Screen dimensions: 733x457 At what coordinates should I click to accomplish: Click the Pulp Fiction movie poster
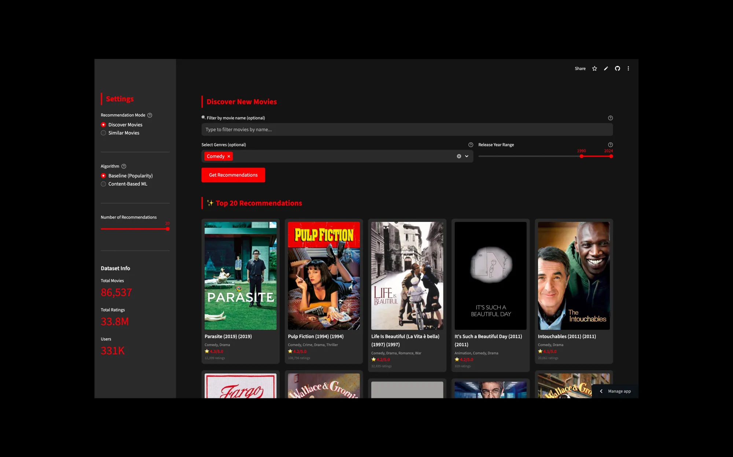tap(324, 276)
